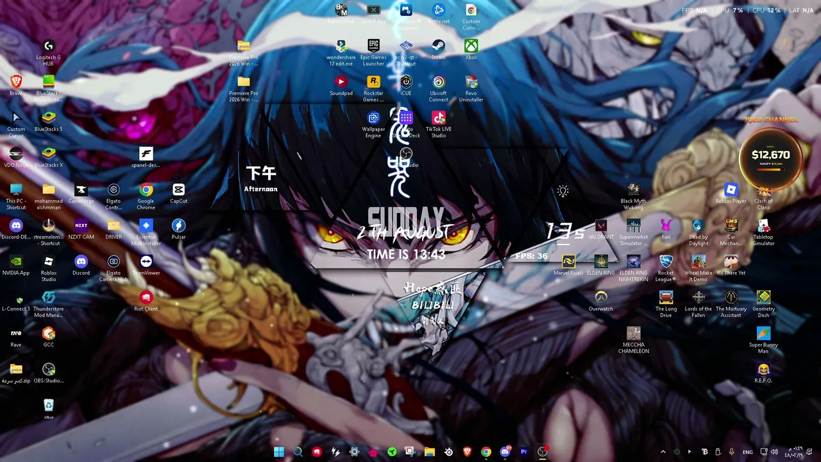821x462 pixels.
Task: Select the This PC - Shortcut icon
Action: (x=16, y=196)
